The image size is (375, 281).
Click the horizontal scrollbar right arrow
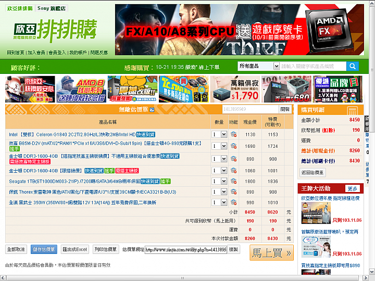(x=366, y=278)
